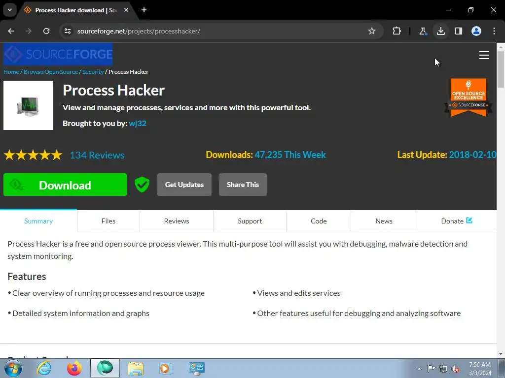Click the Process Hacker heading text
Screen dimensions: 505x378
tap(114, 91)
